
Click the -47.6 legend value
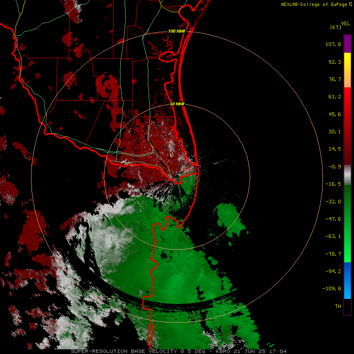(x=333, y=219)
